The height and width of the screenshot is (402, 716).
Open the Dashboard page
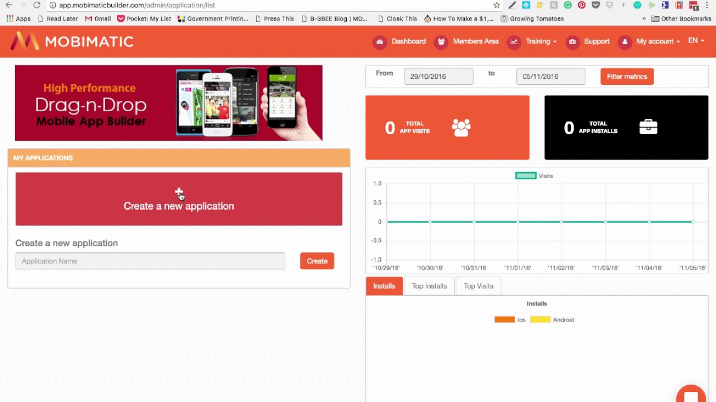(x=408, y=41)
